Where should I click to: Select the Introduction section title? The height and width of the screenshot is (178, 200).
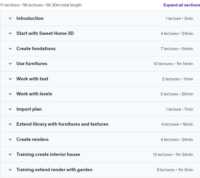[x=30, y=18]
